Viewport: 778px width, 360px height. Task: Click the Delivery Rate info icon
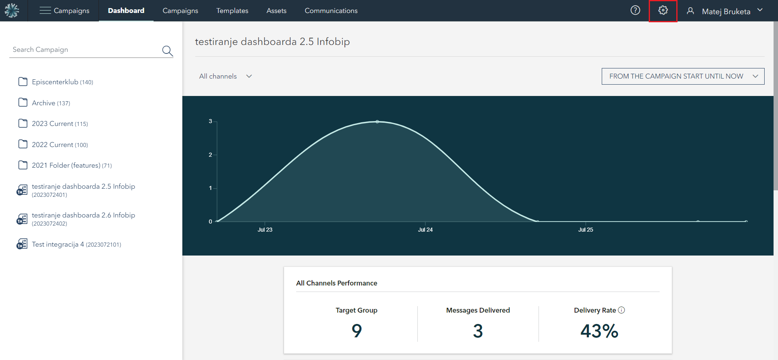point(622,310)
